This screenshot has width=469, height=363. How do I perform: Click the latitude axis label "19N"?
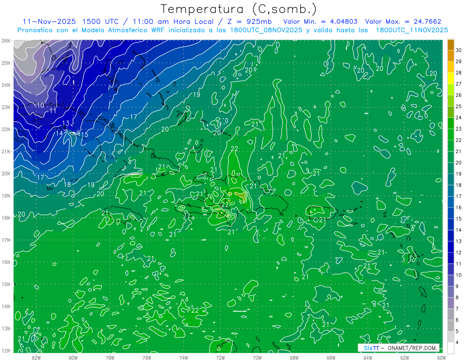(x=6, y=196)
